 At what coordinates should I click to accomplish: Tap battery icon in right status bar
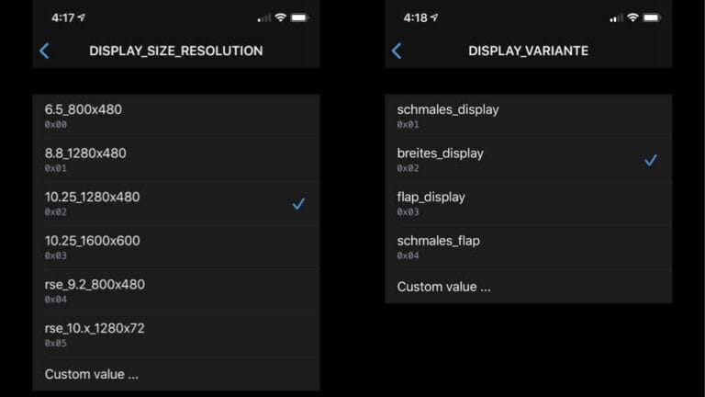coord(652,17)
